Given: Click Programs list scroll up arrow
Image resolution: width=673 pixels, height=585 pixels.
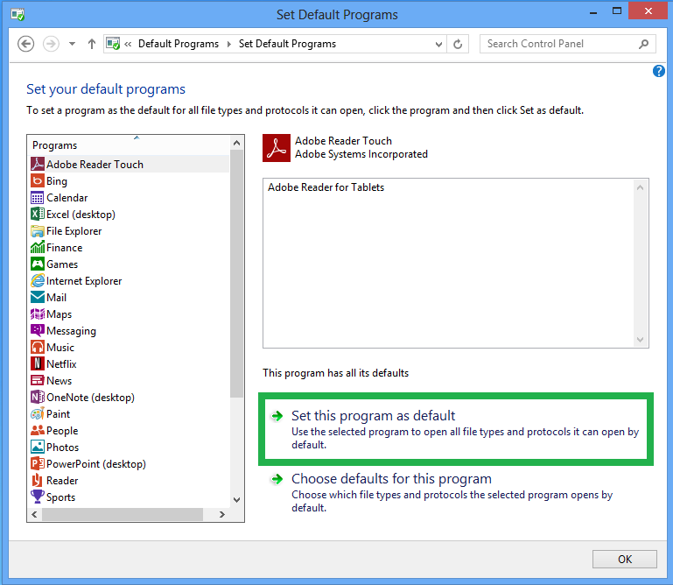Looking at the screenshot, I should [236, 143].
